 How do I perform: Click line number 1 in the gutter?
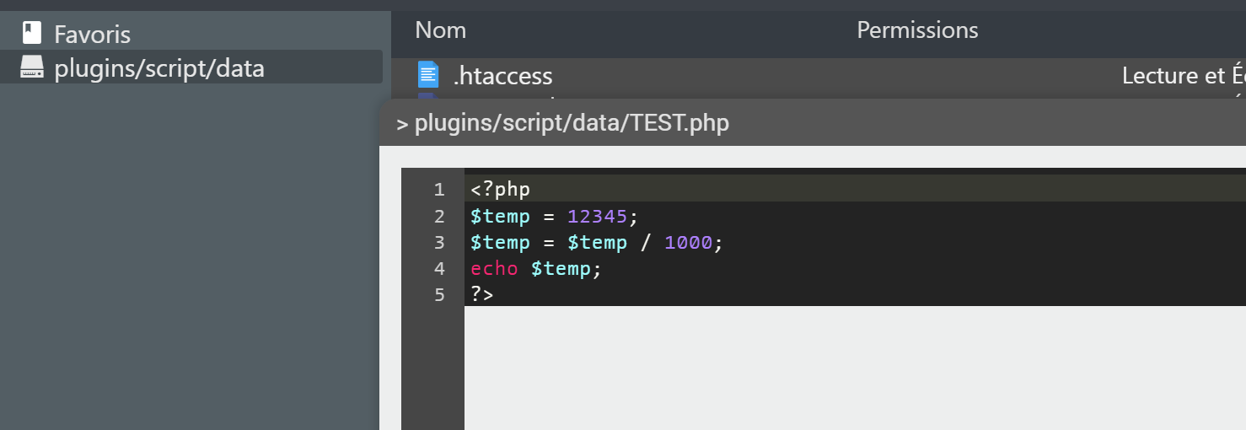[x=438, y=190]
